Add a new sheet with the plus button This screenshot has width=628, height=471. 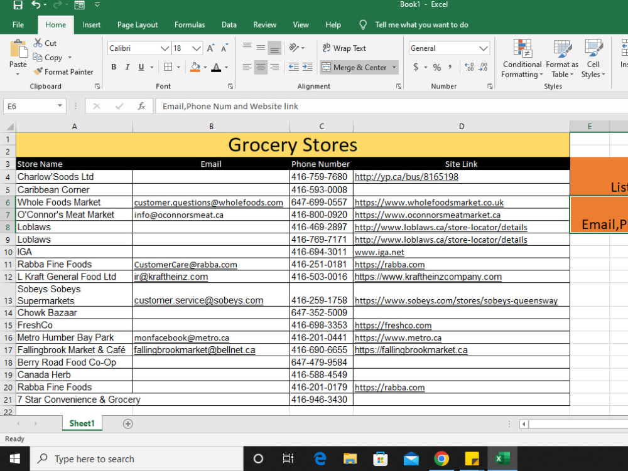[x=127, y=424]
